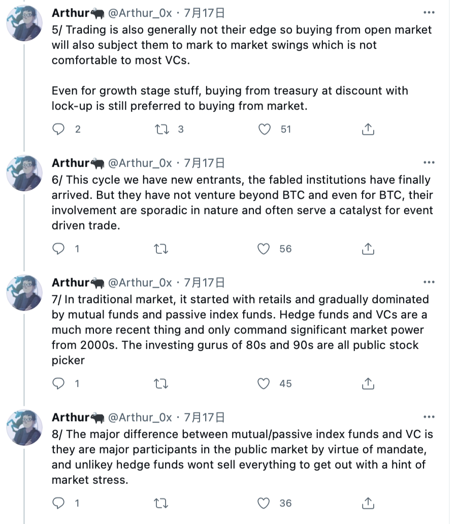Reply to the 5/ Trading tweet
457x524 pixels.
(x=59, y=129)
